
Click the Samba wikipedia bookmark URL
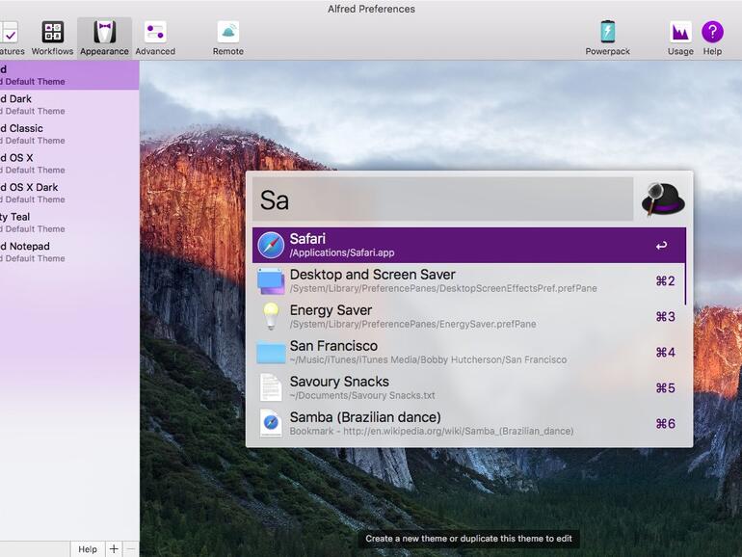[432, 431]
